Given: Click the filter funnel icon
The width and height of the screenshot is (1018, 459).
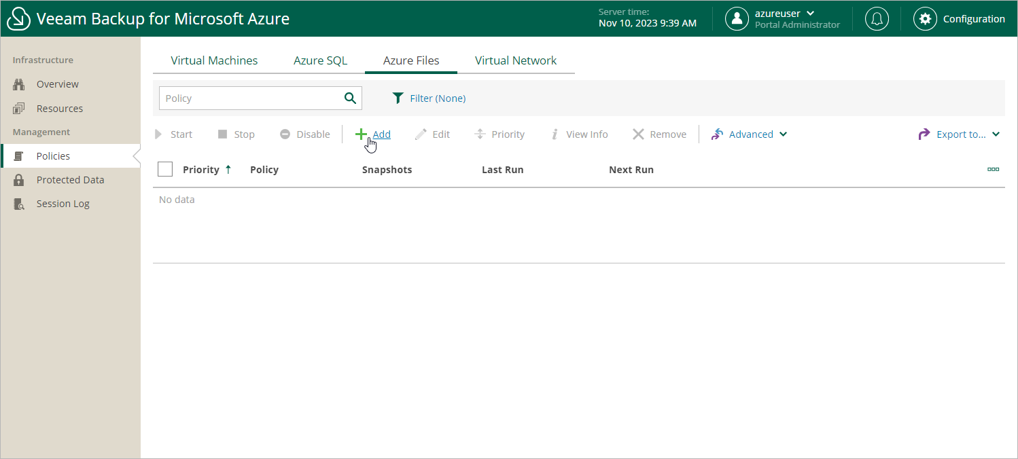Looking at the screenshot, I should point(398,98).
